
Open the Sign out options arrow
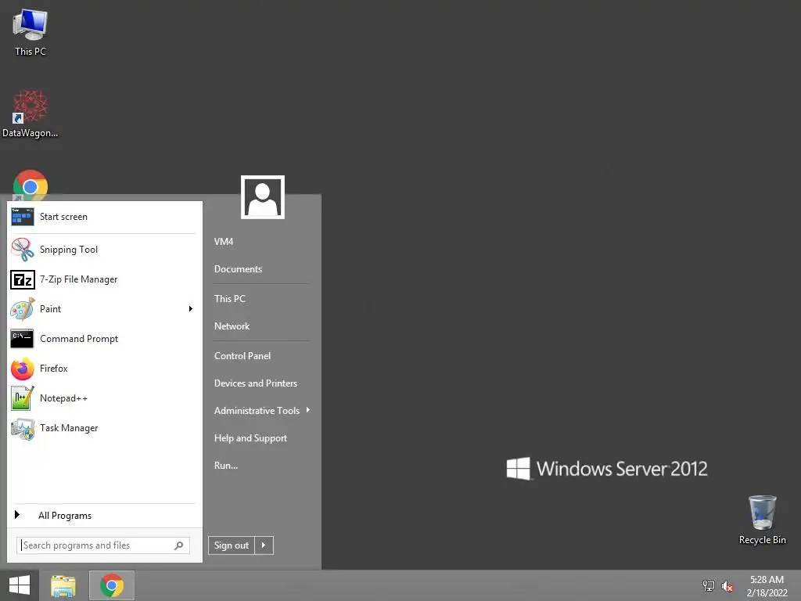(x=264, y=545)
